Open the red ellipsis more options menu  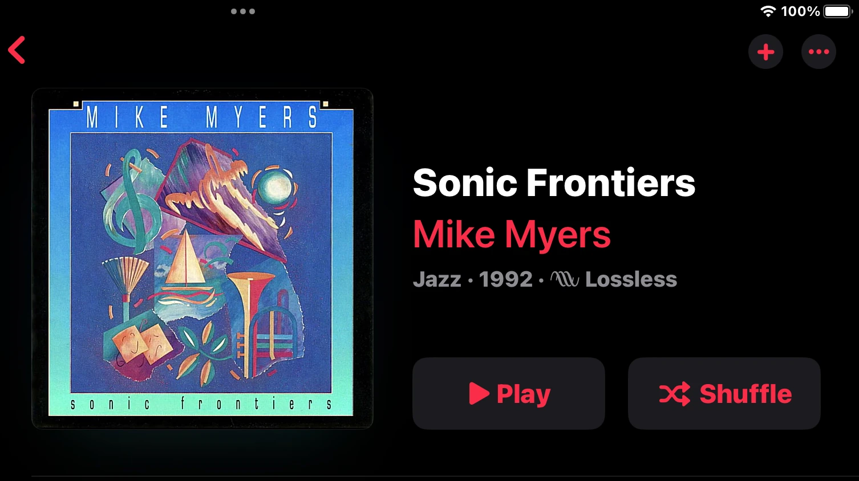click(819, 52)
